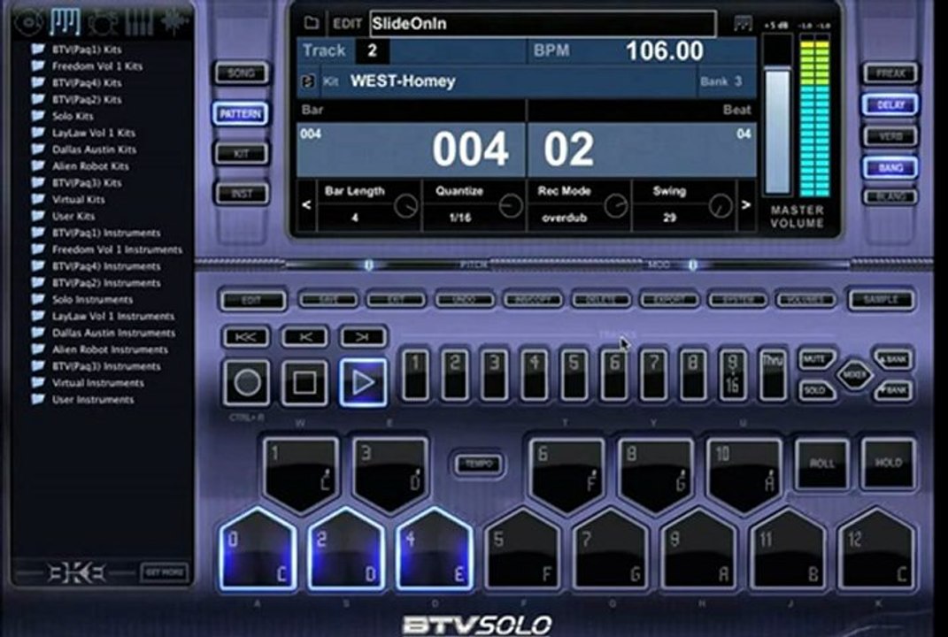Trigger pad 8 G sharp
Image resolution: width=948 pixels, height=637 pixels.
pos(656,474)
